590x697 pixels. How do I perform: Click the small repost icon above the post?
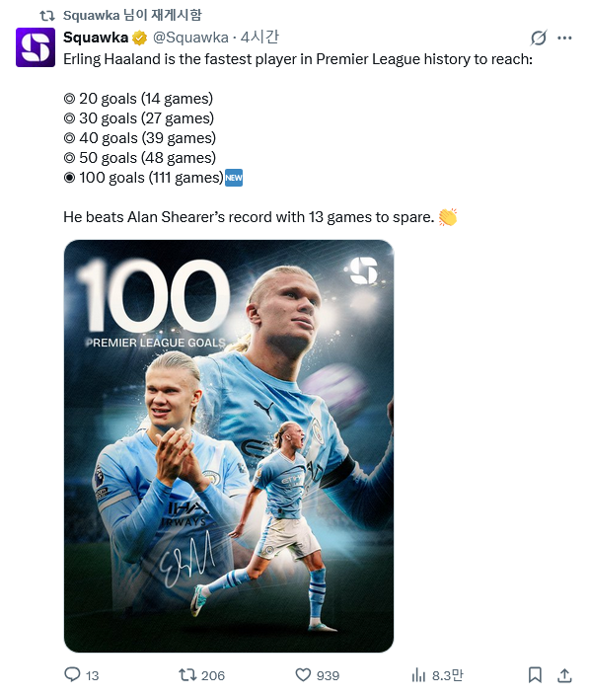[47, 16]
